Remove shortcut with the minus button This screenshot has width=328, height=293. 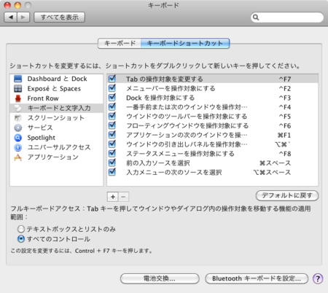(x=123, y=197)
